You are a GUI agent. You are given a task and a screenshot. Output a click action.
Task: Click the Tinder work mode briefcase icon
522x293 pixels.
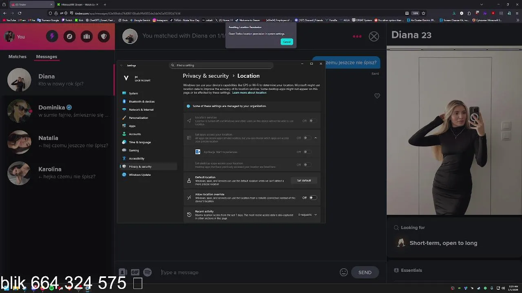pyautogui.click(x=86, y=37)
